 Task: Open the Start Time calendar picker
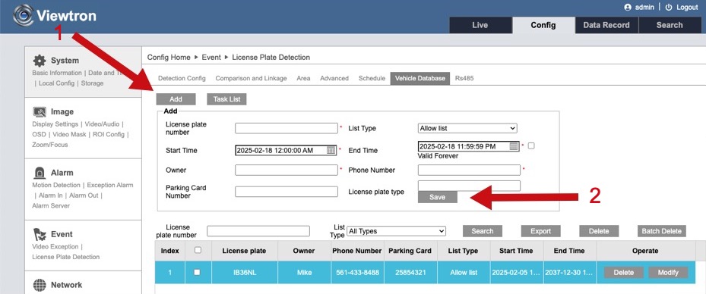coord(331,150)
